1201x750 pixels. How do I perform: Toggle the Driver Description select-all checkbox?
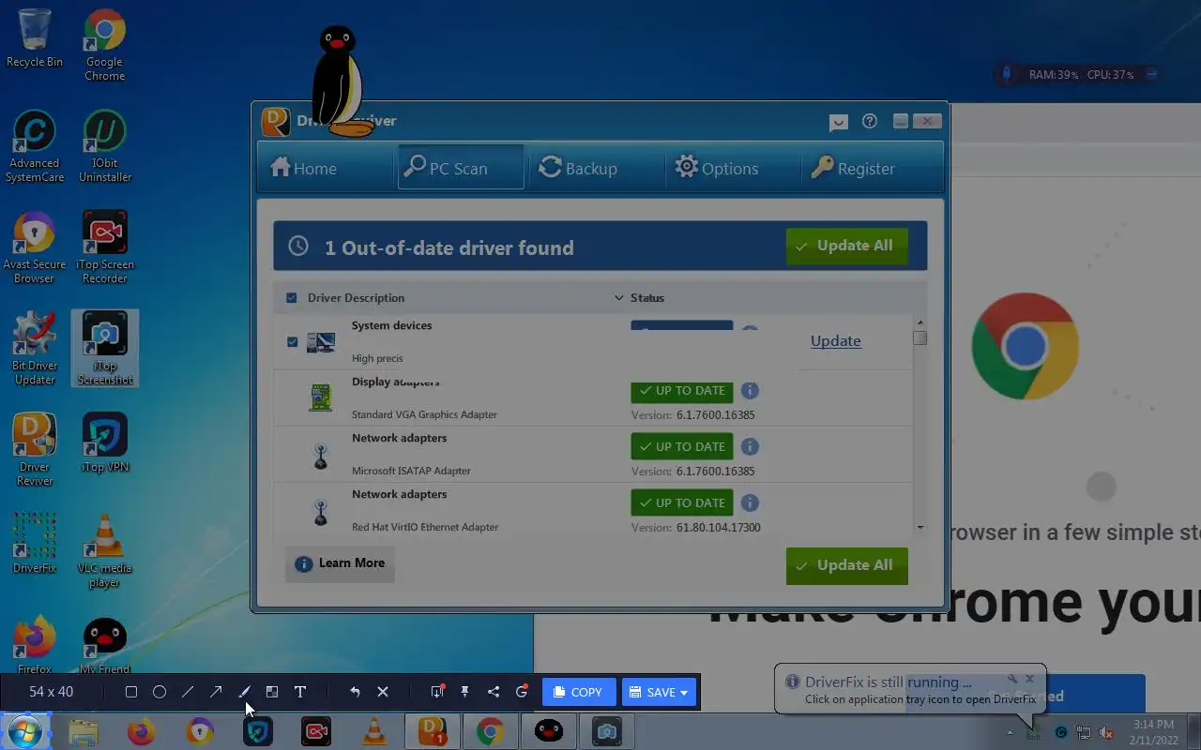click(x=292, y=298)
